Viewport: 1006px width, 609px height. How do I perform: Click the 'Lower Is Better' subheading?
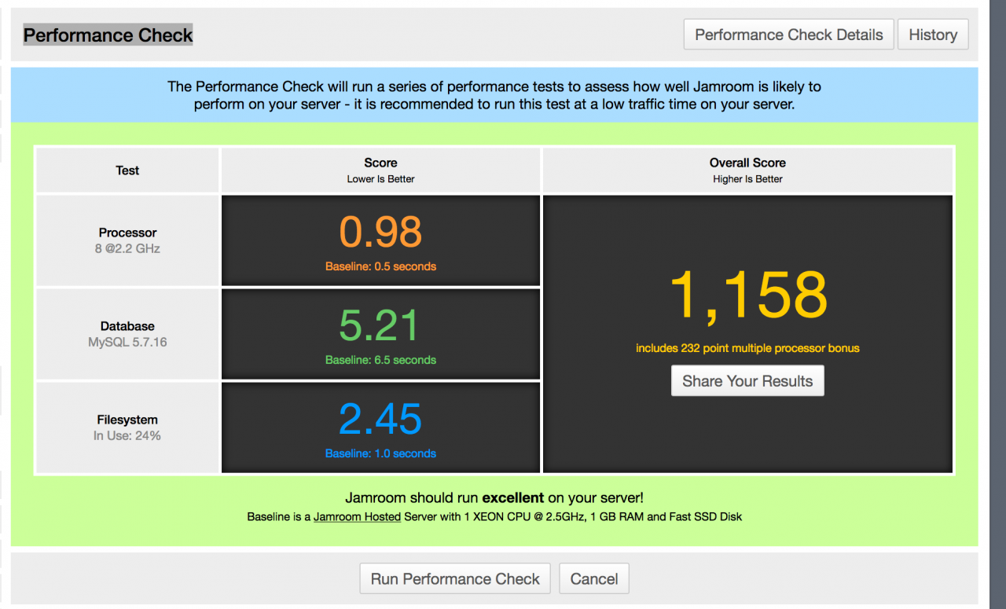point(380,179)
